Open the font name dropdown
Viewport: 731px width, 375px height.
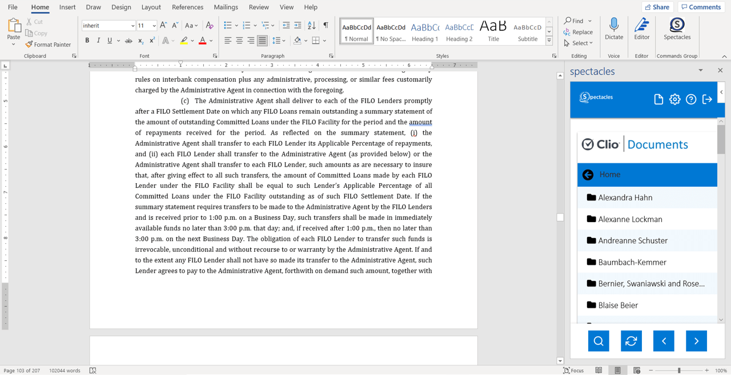click(132, 26)
